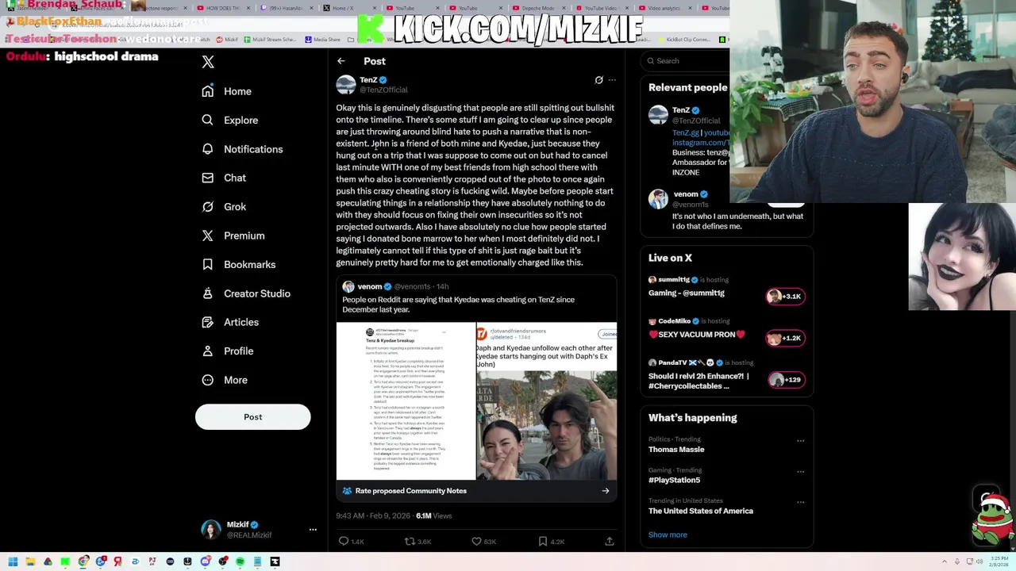Open venom's quoted post header
The width and height of the screenshot is (1016, 571).
(395, 286)
